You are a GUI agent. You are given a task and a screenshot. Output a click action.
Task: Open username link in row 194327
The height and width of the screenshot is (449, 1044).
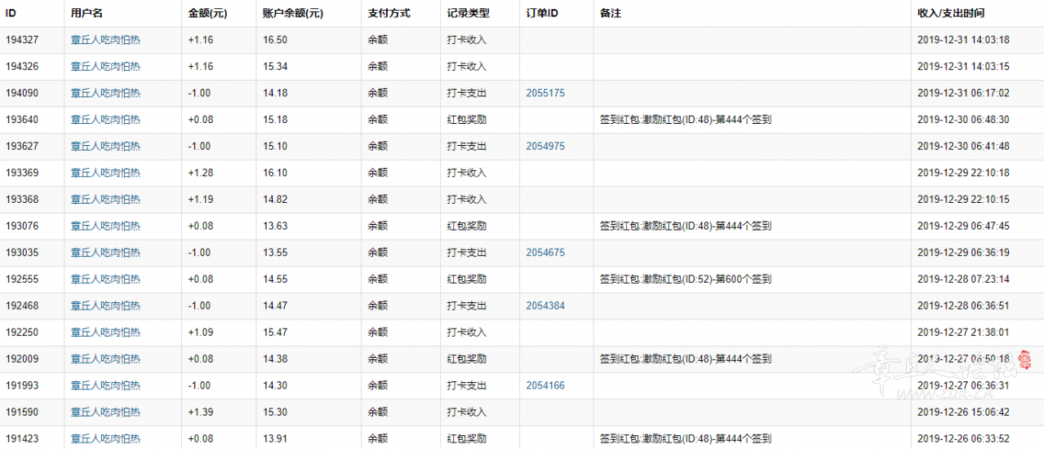point(105,40)
